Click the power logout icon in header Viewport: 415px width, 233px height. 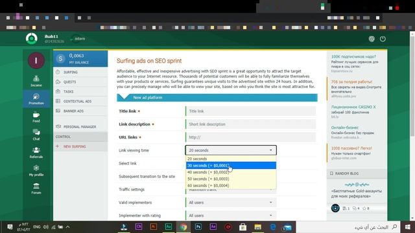click(x=383, y=39)
